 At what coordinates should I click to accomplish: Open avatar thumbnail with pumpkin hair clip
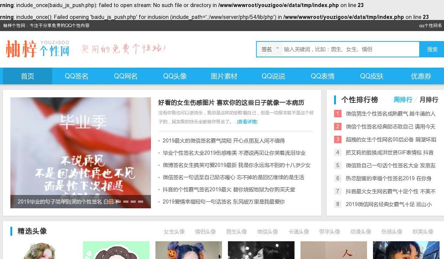(189, 250)
